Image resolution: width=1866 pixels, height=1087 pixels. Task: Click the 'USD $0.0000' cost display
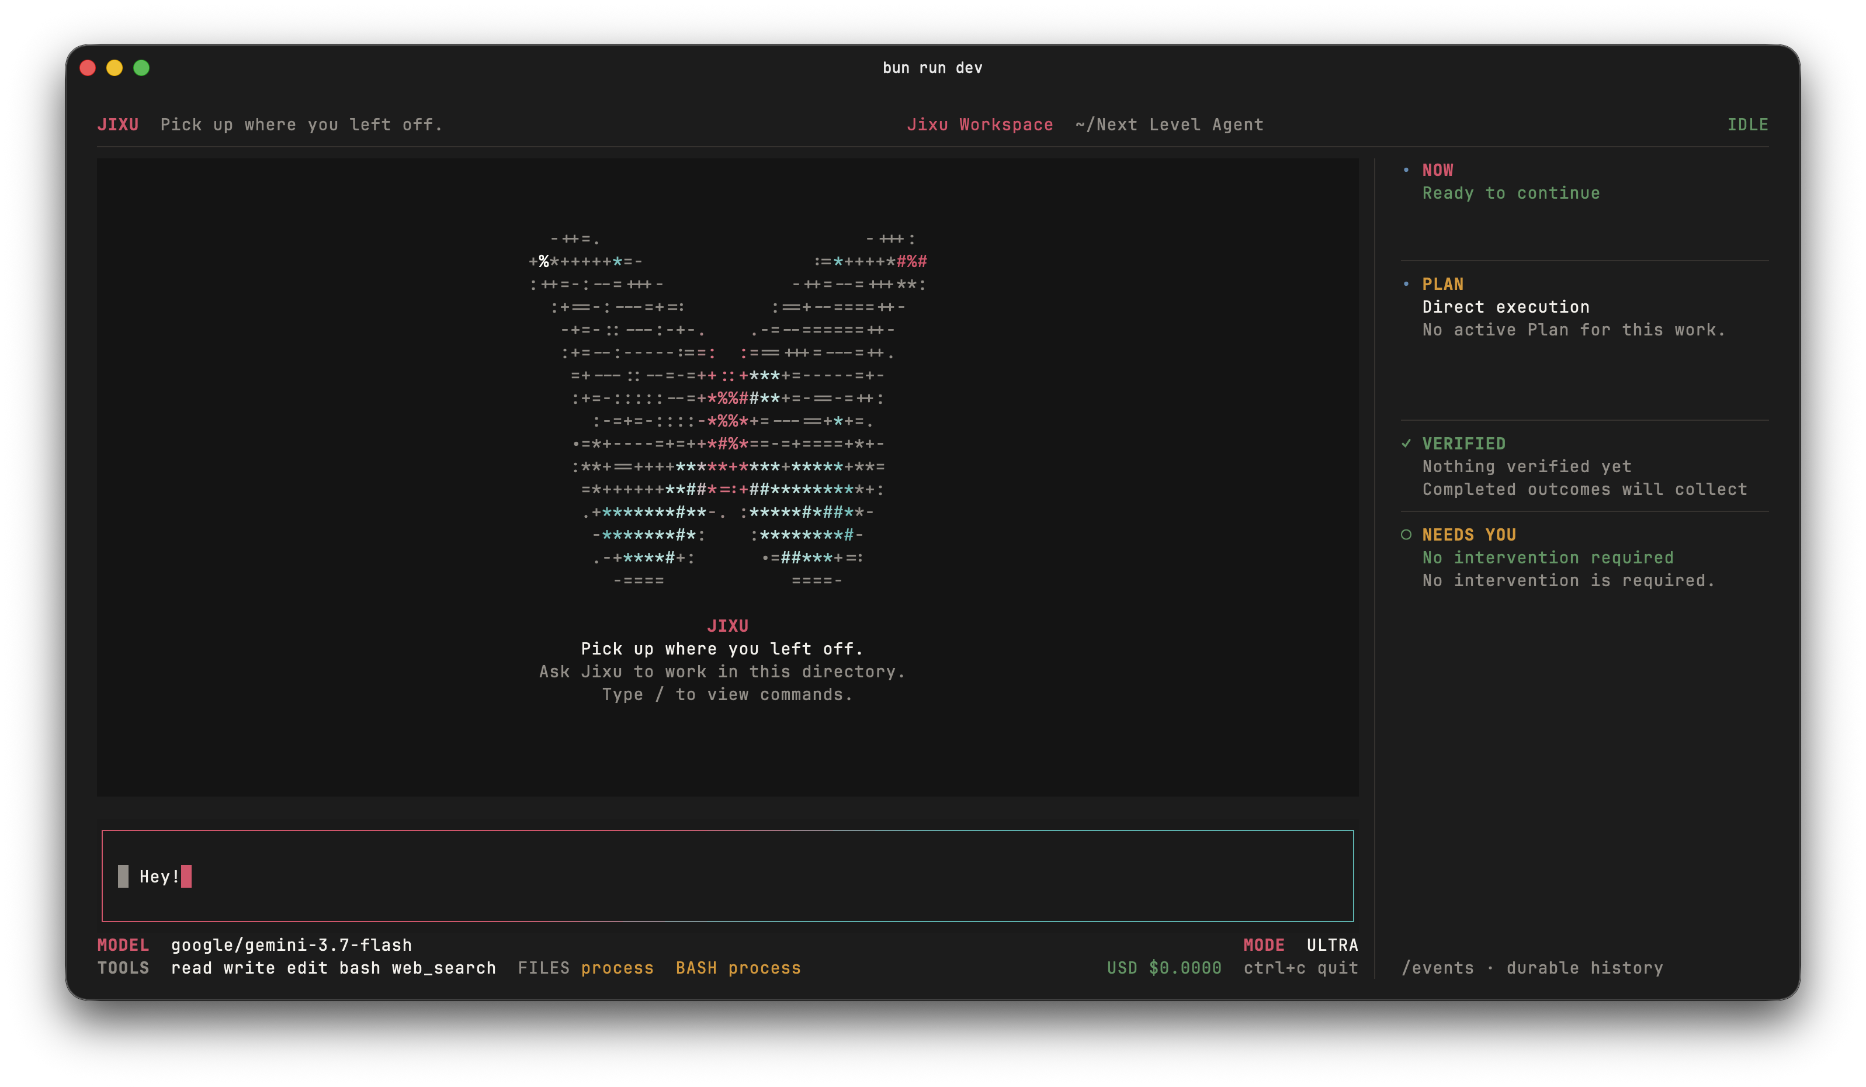pos(1164,968)
